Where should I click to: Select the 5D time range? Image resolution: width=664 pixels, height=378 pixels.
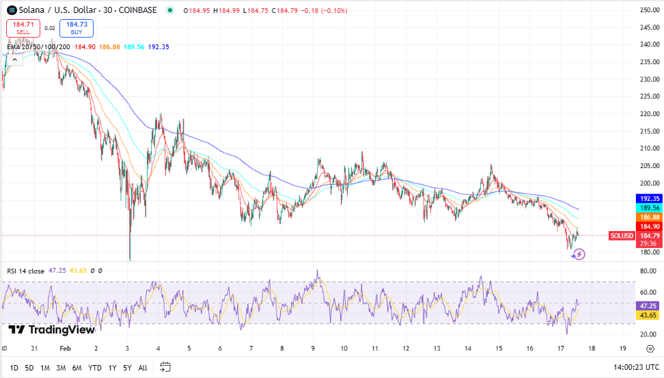29,368
